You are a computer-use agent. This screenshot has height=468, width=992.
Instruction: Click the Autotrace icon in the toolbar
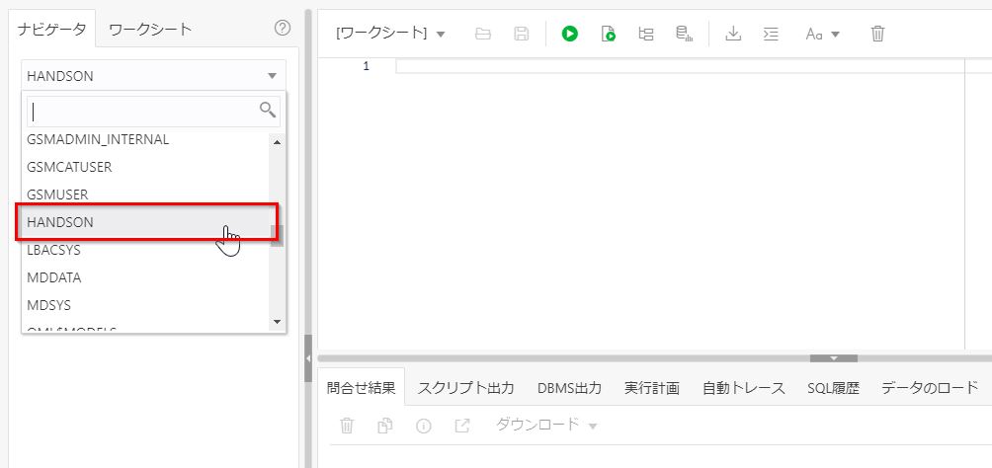(684, 34)
